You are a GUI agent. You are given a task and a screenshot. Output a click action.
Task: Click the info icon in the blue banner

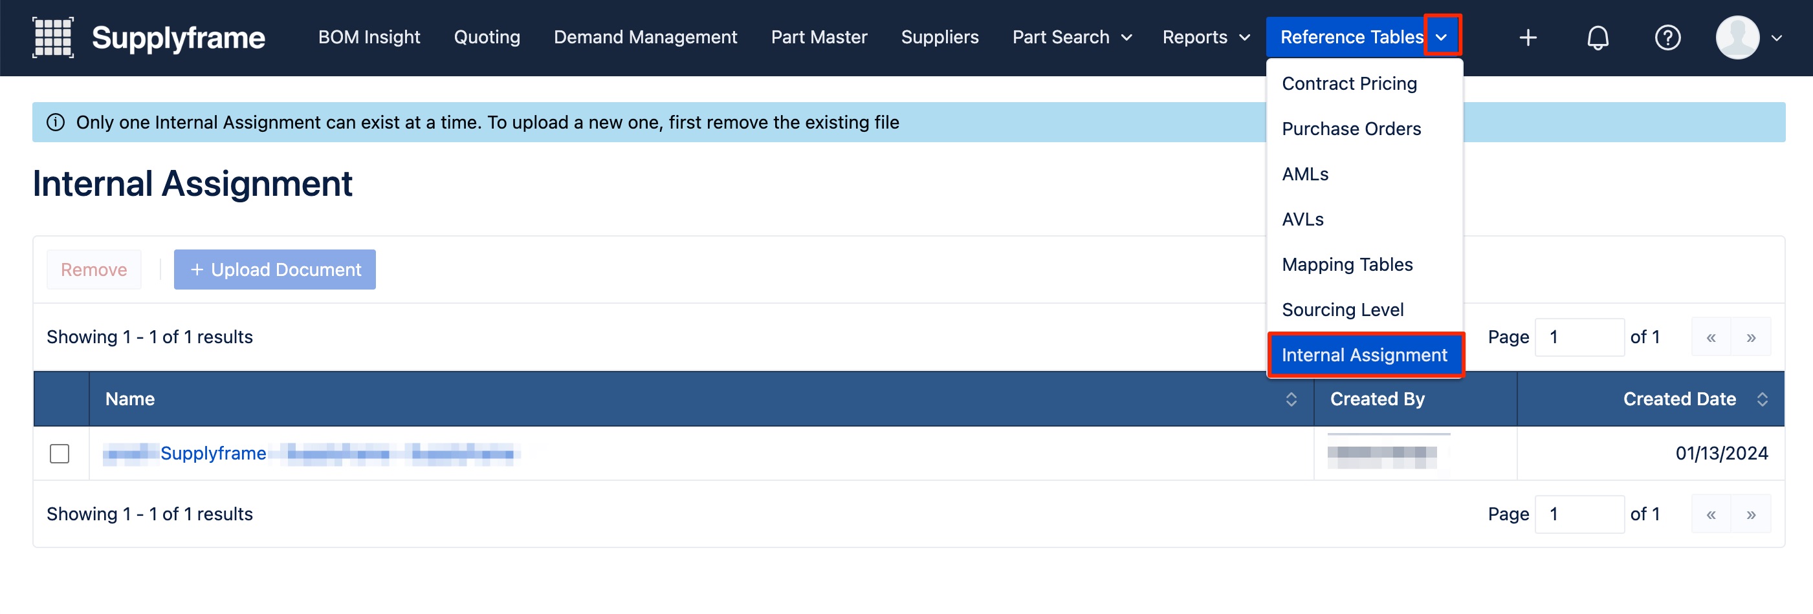[x=56, y=122]
